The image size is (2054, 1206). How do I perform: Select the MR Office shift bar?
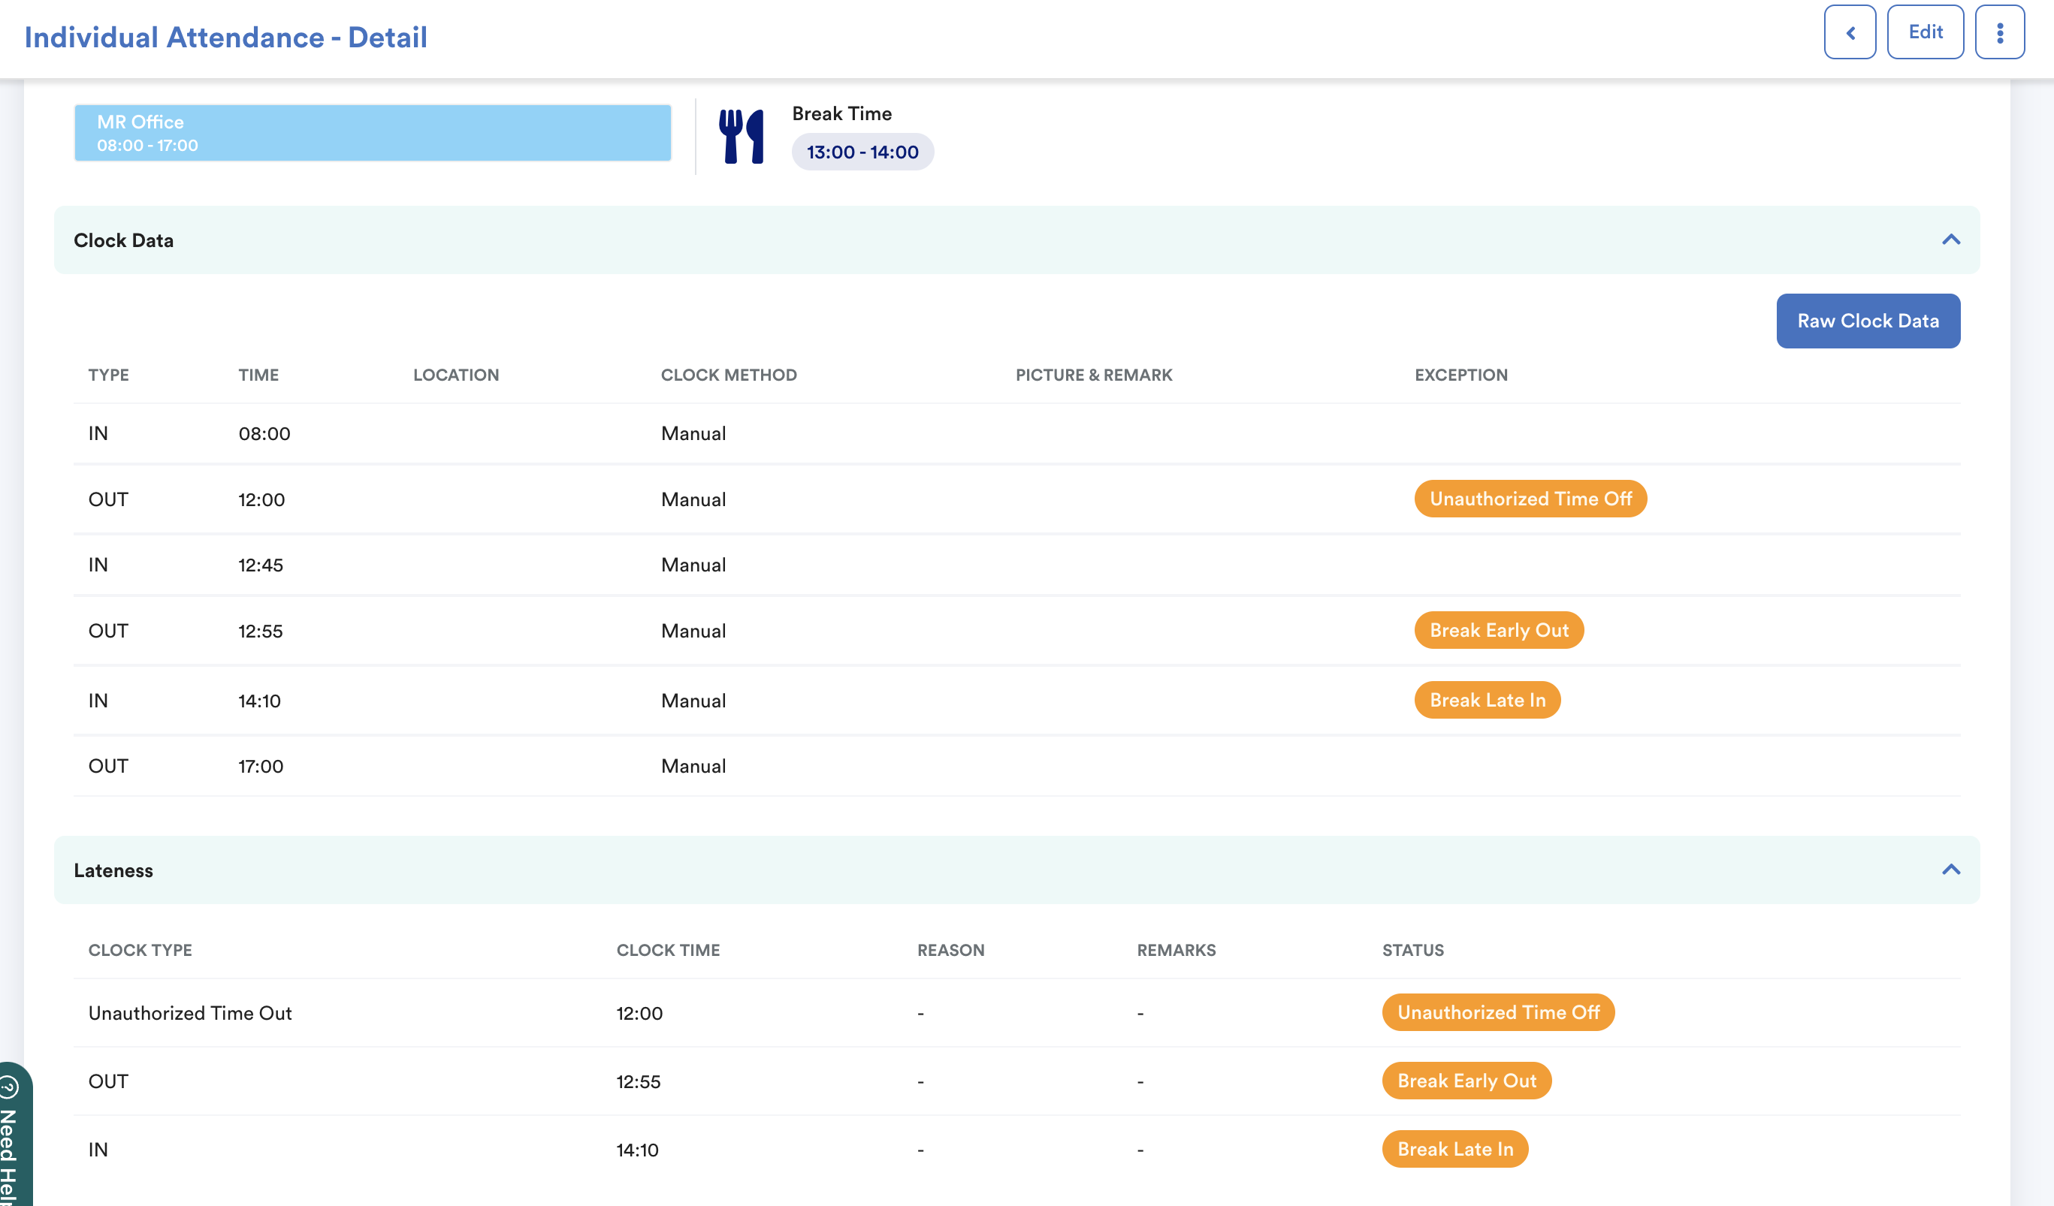pyautogui.click(x=373, y=133)
